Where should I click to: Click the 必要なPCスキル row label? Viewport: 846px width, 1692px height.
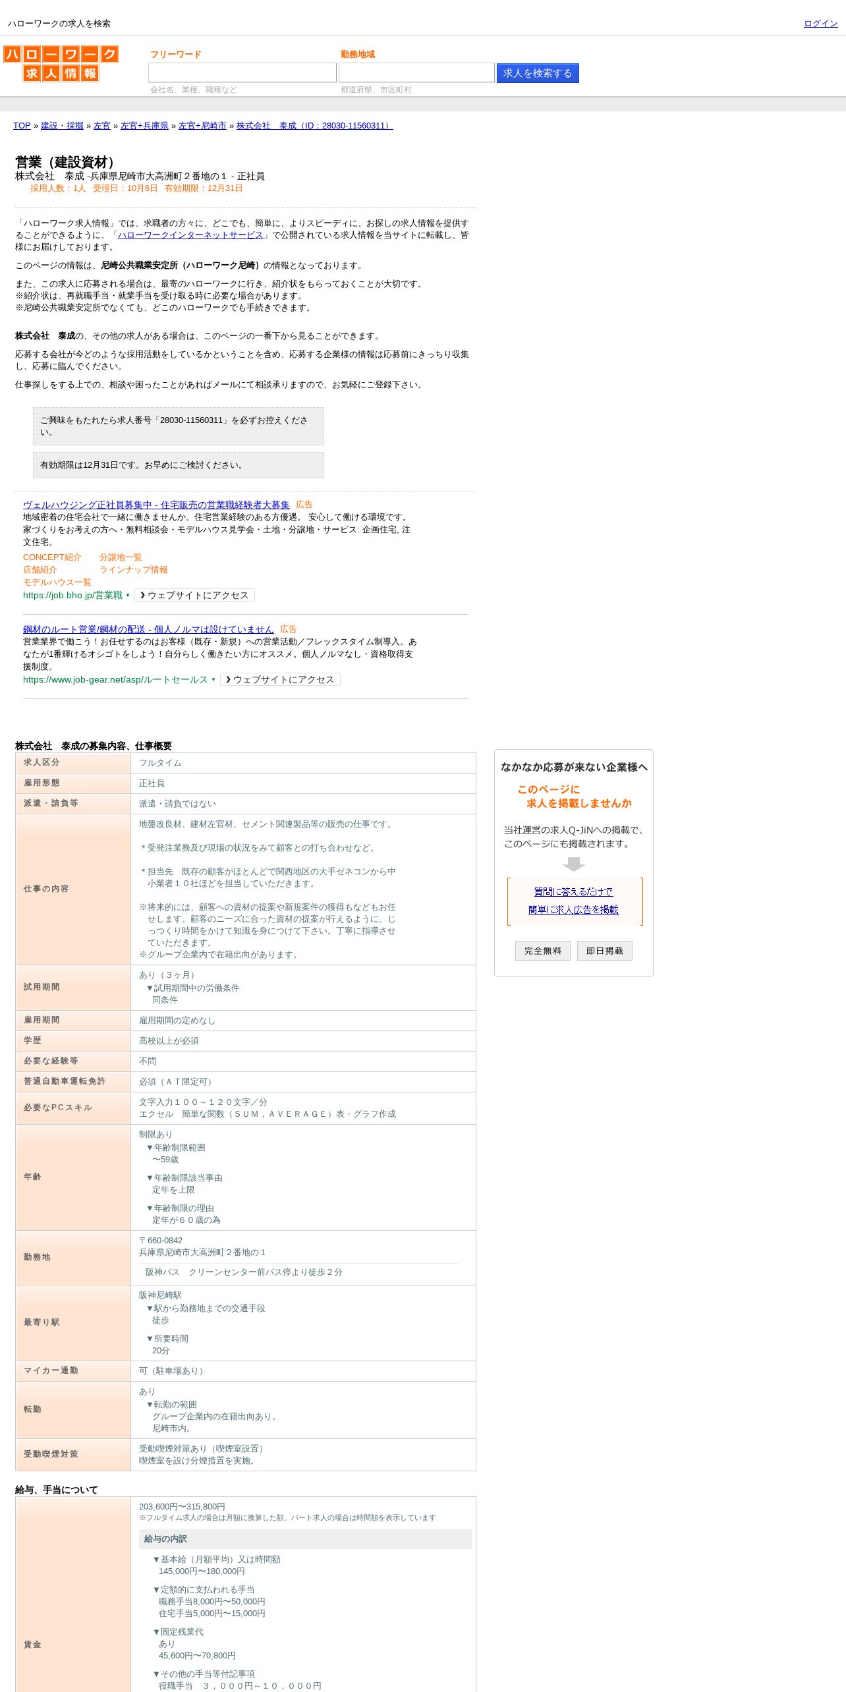58,1108
